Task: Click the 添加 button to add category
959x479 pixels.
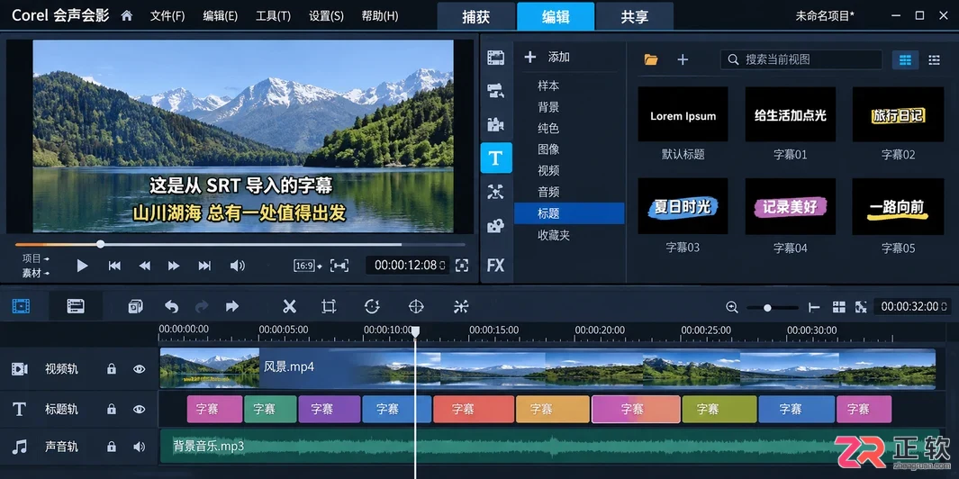Action: [x=547, y=57]
